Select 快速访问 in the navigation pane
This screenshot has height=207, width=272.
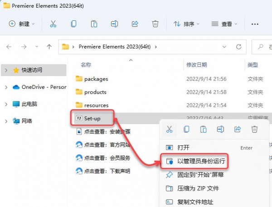point(34,70)
